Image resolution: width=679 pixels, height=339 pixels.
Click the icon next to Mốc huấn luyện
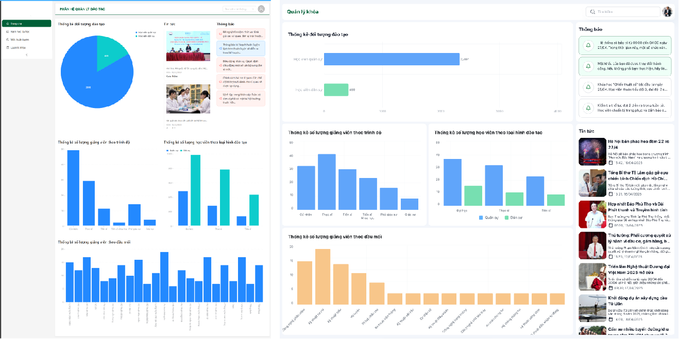(x=8, y=39)
